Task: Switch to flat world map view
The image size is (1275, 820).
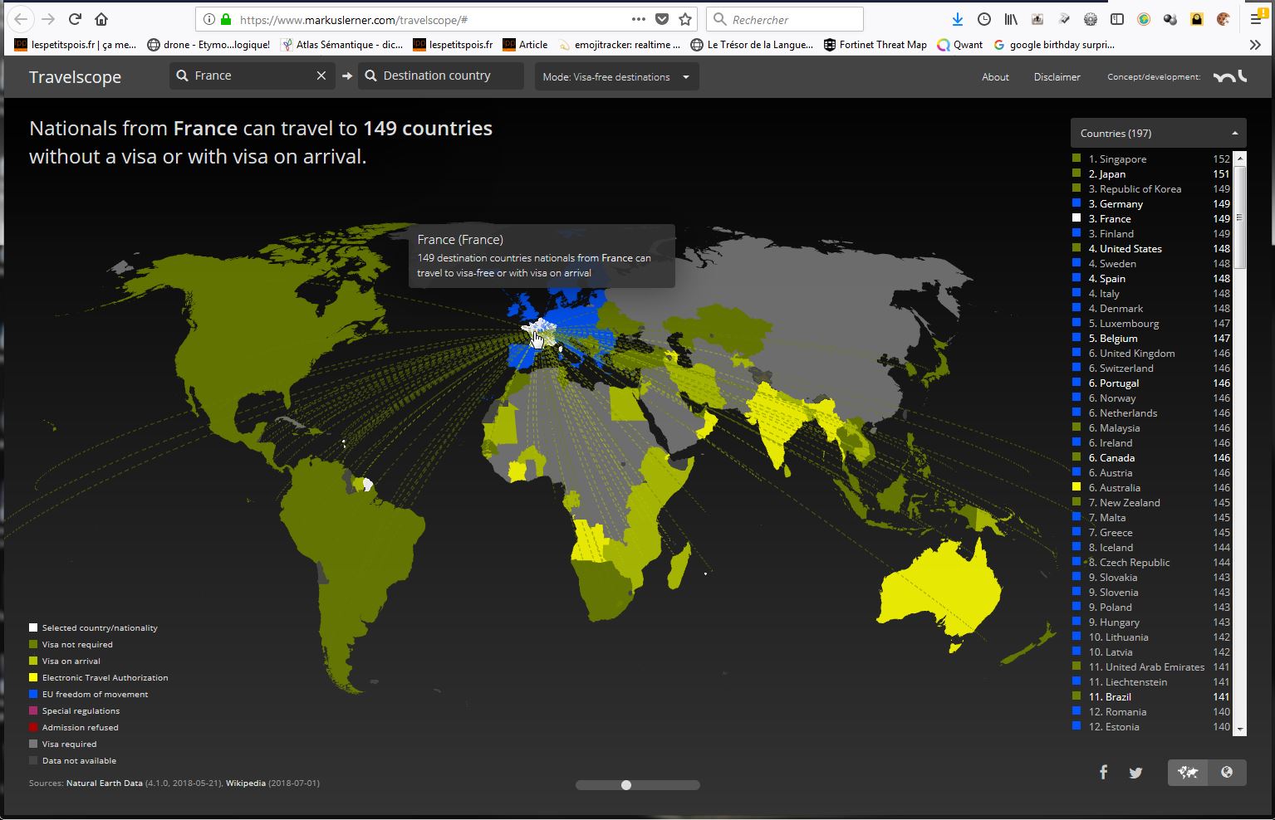Action: point(1187,773)
